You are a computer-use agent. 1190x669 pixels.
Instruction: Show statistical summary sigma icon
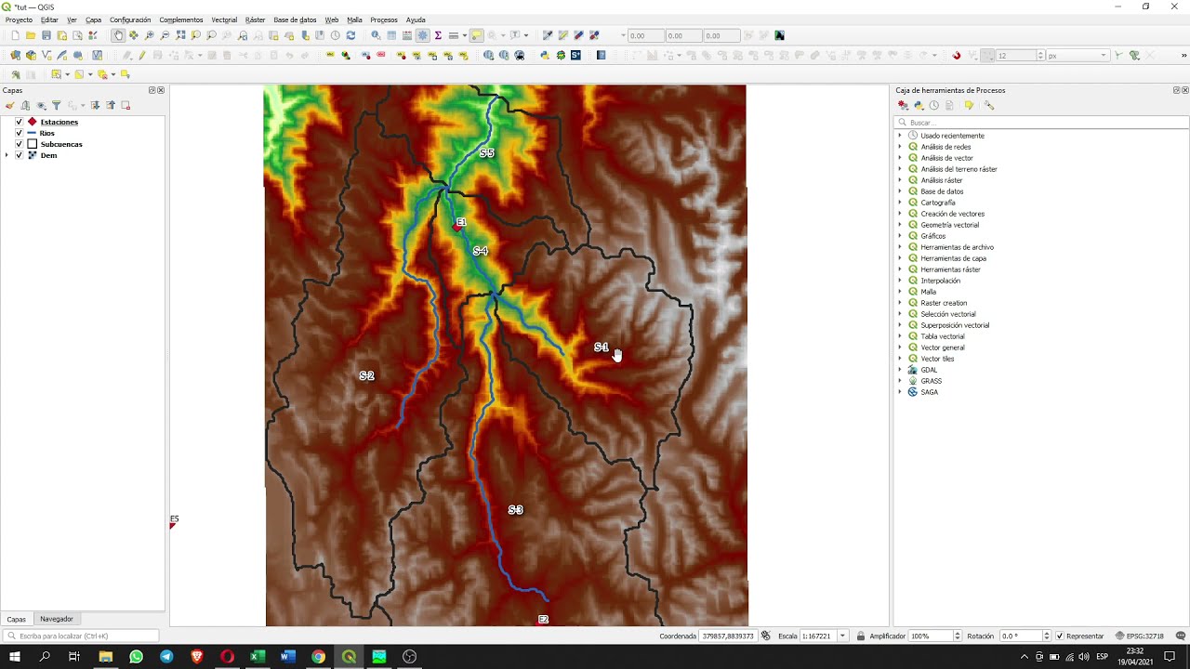coord(438,35)
